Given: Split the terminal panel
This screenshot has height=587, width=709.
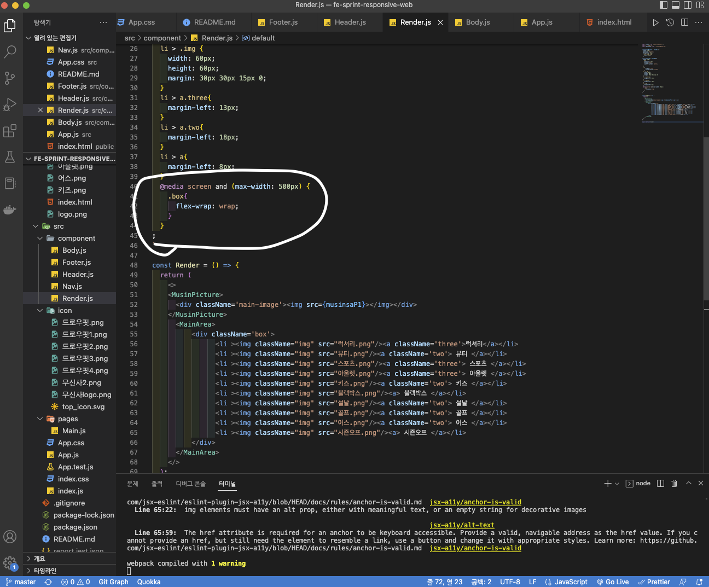Looking at the screenshot, I should 660,483.
